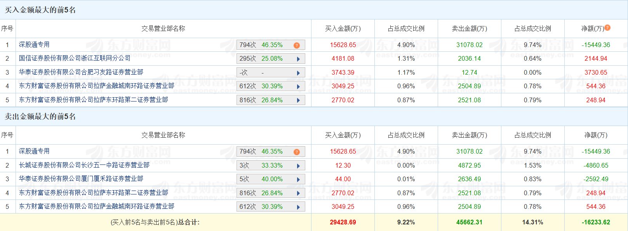628x231 pixels.
Task: Select buy amount 4181.08 cell
Action: (x=343, y=59)
